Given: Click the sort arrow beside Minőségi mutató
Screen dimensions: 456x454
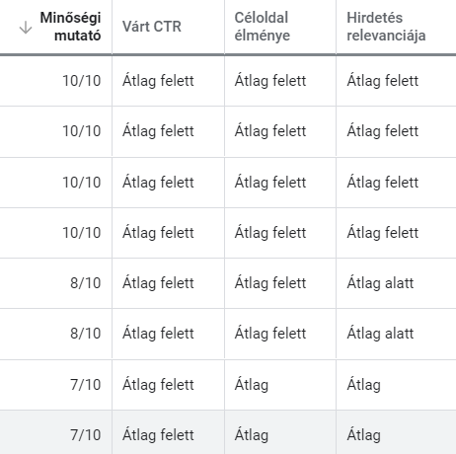Looking at the screenshot, I should click(26, 28).
